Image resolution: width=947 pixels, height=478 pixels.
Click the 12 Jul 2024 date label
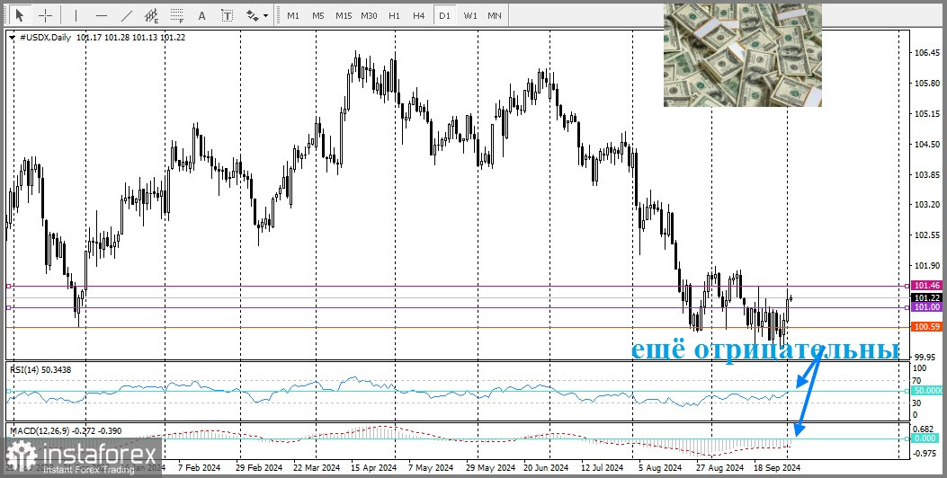(603, 468)
